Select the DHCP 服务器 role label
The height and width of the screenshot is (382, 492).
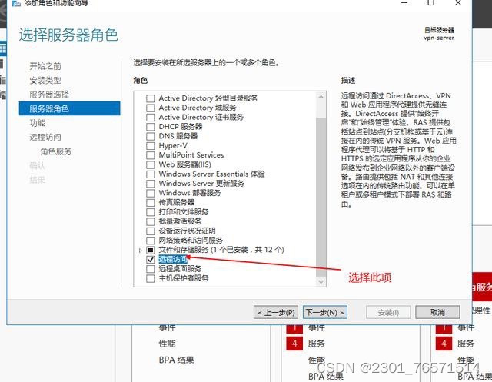point(181,126)
